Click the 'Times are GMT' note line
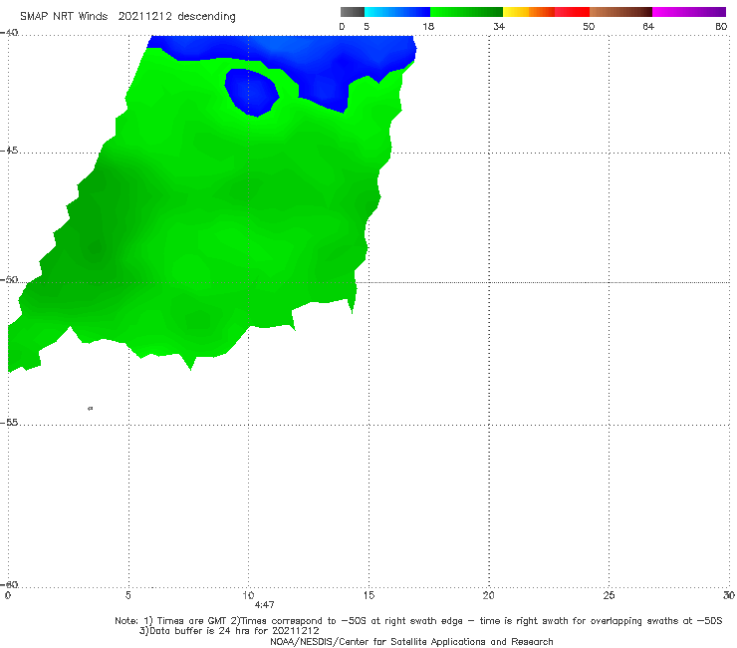This screenshot has width=737, height=648. [x=418, y=621]
